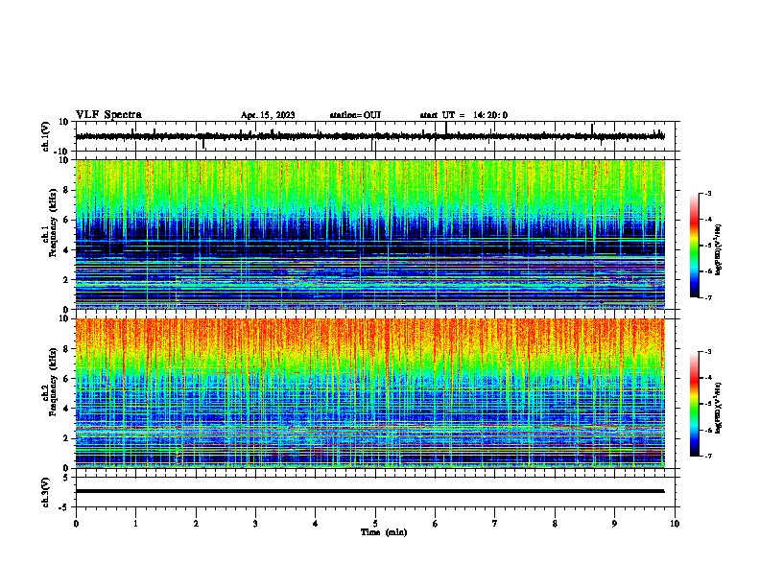The image size is (760, 587).
Task: Click the -5 tick on ch.3(V) axis
Action: [65, 507]
